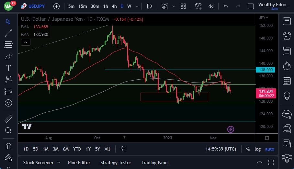Open the Alerts clock icon in right sidebar

[287, 36]
